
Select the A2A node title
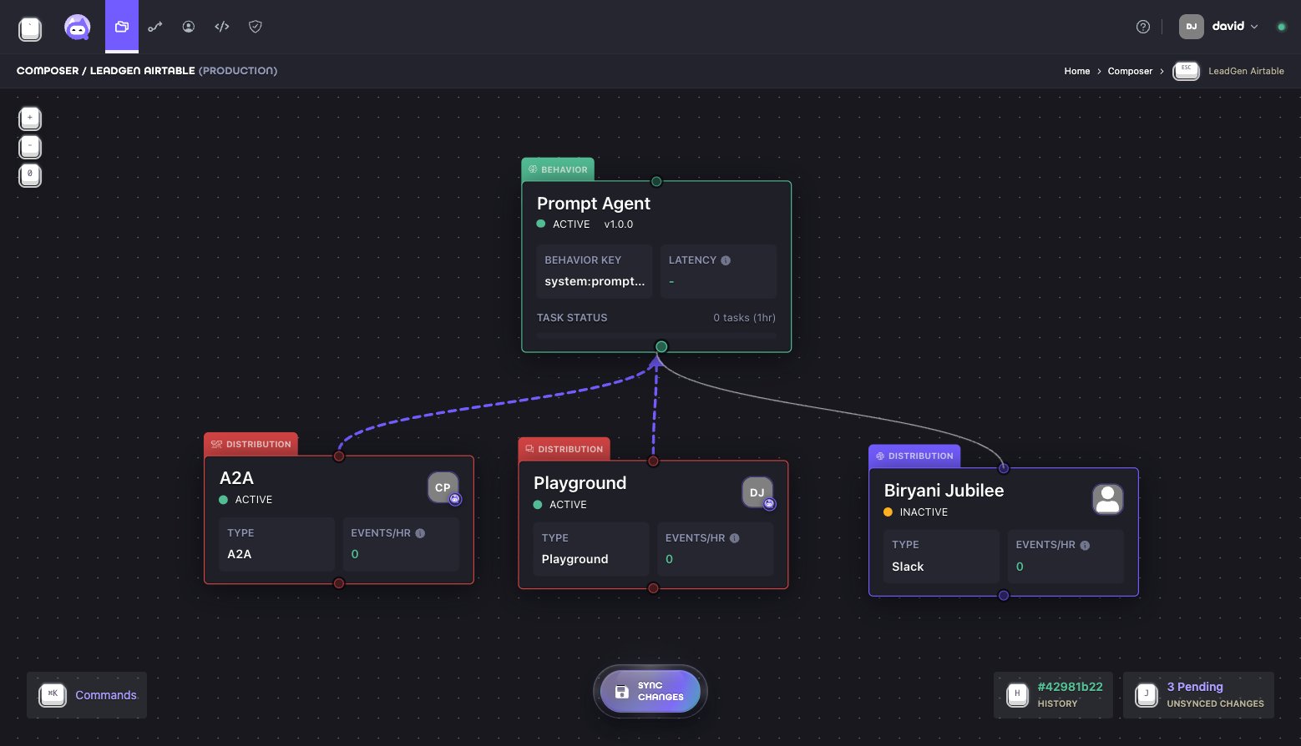[236, 478]
